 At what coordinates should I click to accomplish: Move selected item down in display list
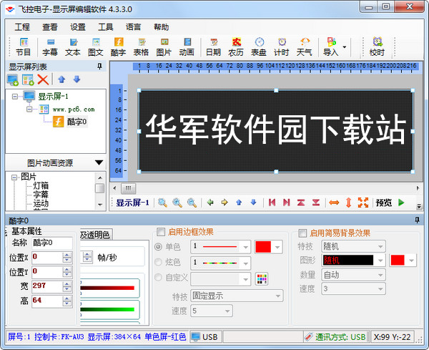coord(77,79)
